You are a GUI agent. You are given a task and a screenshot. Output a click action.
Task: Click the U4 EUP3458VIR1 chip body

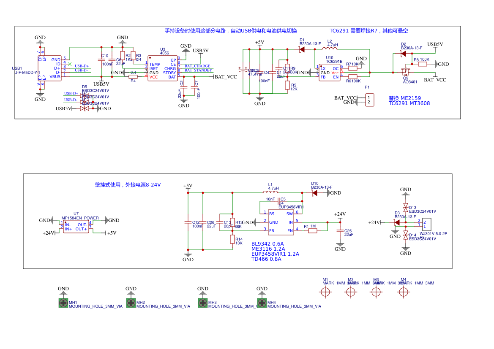(281, 222)
